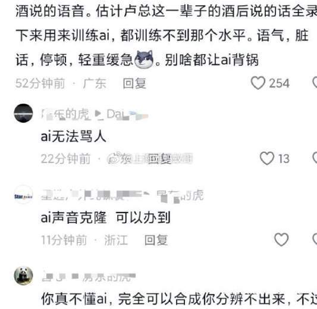The image size is (317, 309).
Task: Click the reply arrow triangle before 'Dai'
Action: (99, 114)
